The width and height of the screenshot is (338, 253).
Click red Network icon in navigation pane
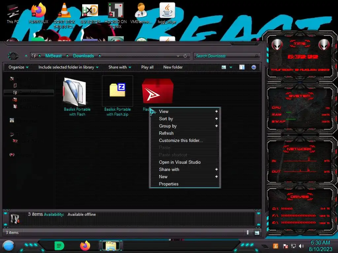pos(12,155)
